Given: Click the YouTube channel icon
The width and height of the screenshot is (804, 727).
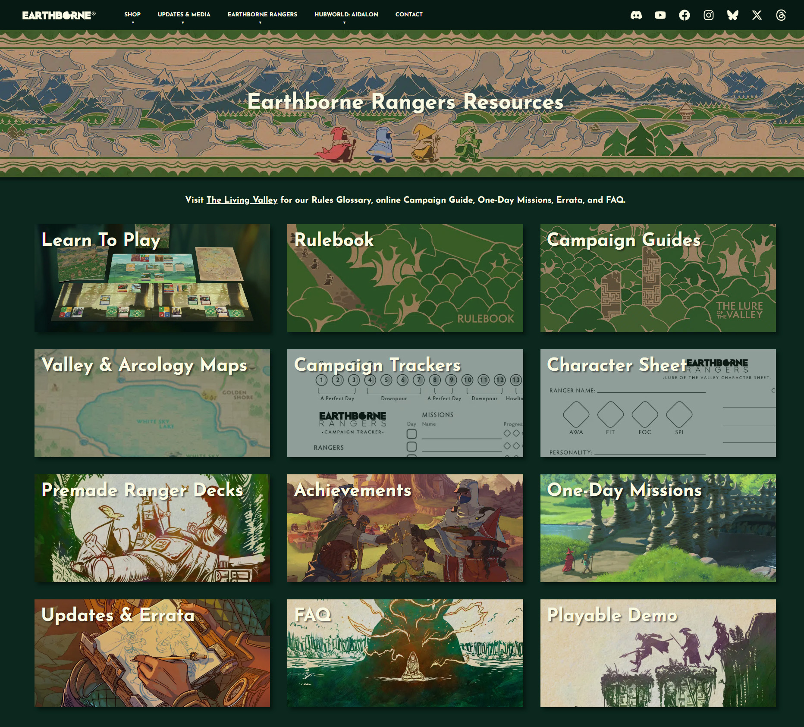Looking at the screenshot, I should point(660,16).
